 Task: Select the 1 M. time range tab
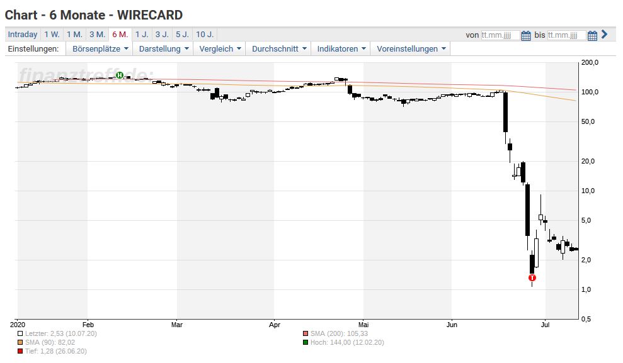tap(74, 35)
